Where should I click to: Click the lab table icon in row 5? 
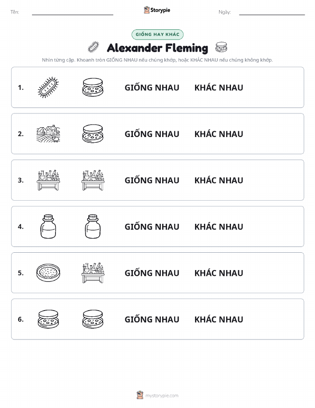[93, 273]
